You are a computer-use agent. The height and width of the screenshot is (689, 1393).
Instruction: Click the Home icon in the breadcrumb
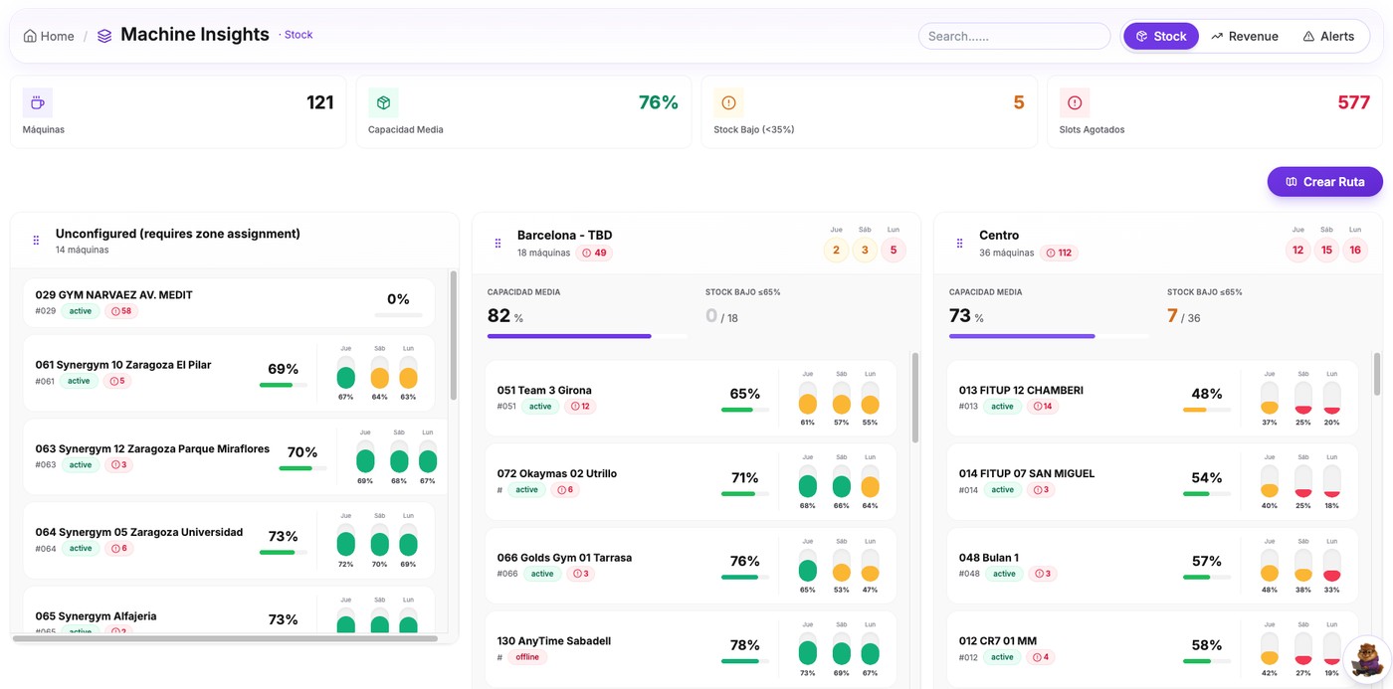coord(33,35)
